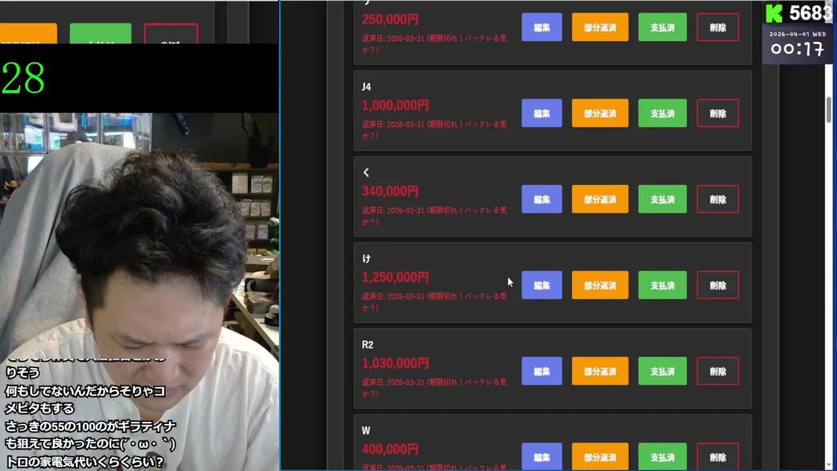The width and height of the screenshot is (837, 471).
Task: Click the 返済日 due-date text under 1,030,000円
Action: click(x=434, y=388)
